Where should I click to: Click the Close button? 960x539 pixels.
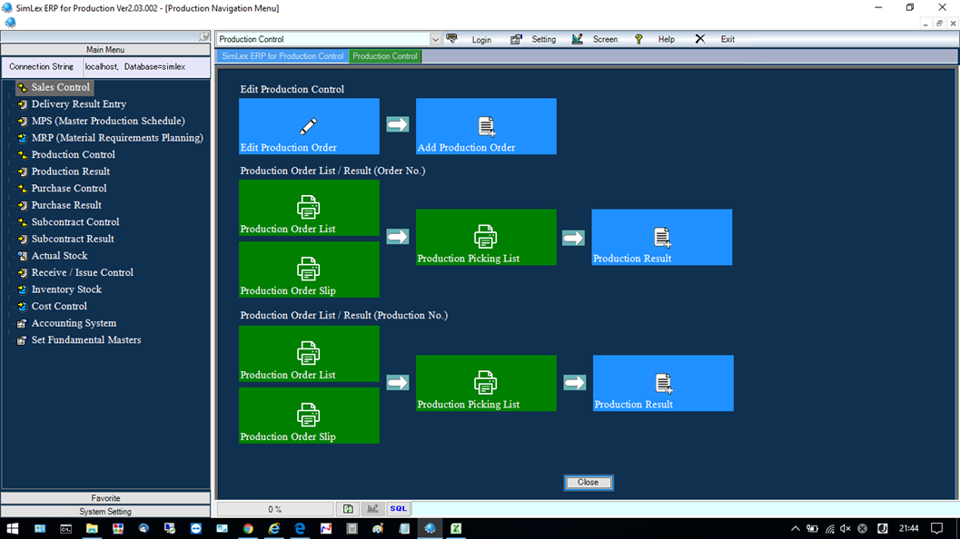589,482
